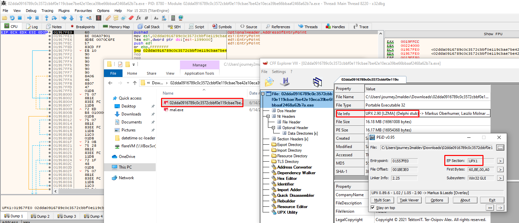Collapse the Optional Header tree node
The height and width of the screenshot is (223, 519).
click(274, 128)
